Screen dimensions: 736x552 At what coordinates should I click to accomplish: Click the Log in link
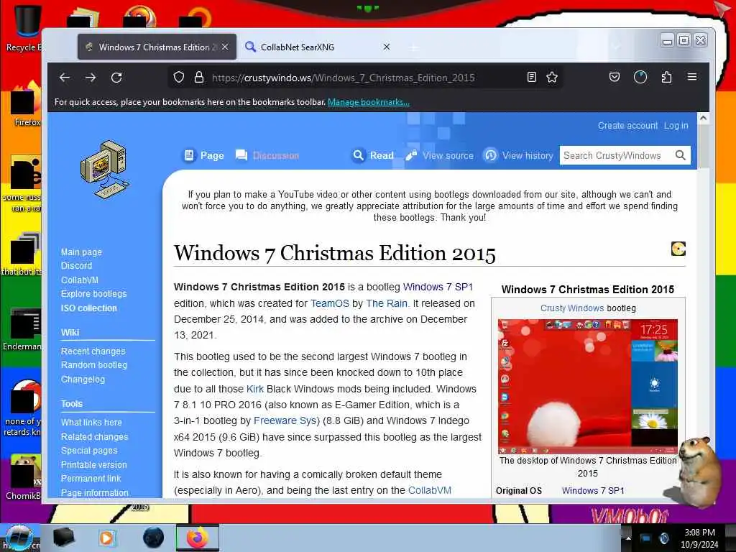click(x=676, y=126)
